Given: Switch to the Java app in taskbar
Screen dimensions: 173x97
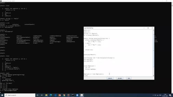Looking at the screenshot, I should coord(82,95).
